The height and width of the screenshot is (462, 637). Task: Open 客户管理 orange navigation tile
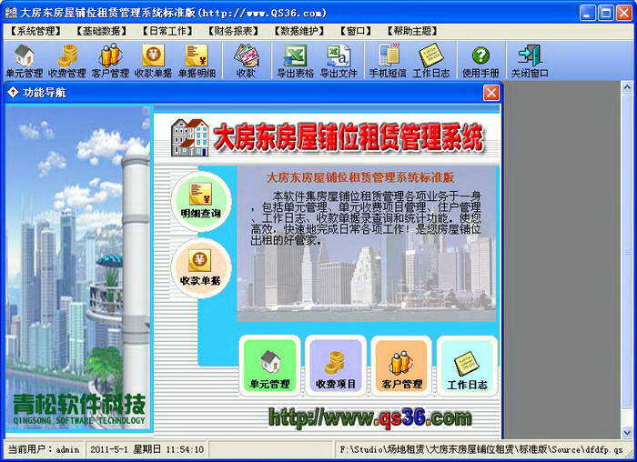point(401,367)
